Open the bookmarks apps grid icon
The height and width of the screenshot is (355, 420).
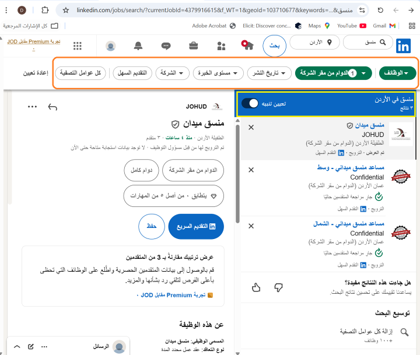tap(412, 26)
